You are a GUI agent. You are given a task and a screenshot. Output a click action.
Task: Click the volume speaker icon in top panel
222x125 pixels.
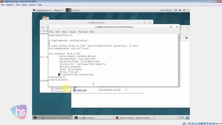[180, 10]
